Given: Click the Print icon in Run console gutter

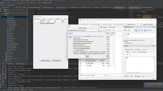Looking at the screenshot, I should 6,76.
